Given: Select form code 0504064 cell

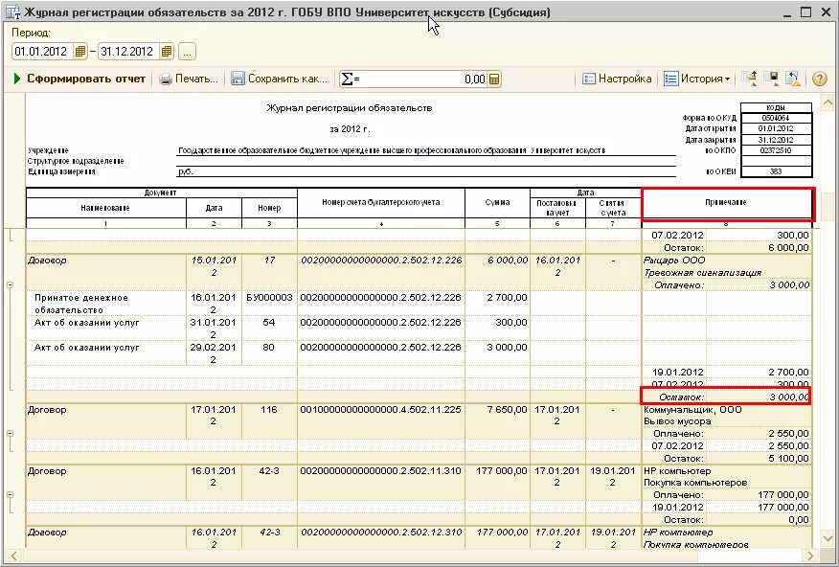Looking at the screenshot, I should point(777,118).
